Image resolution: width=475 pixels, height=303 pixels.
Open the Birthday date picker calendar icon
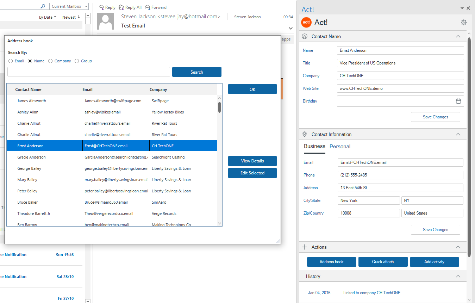tap(458, 101)
